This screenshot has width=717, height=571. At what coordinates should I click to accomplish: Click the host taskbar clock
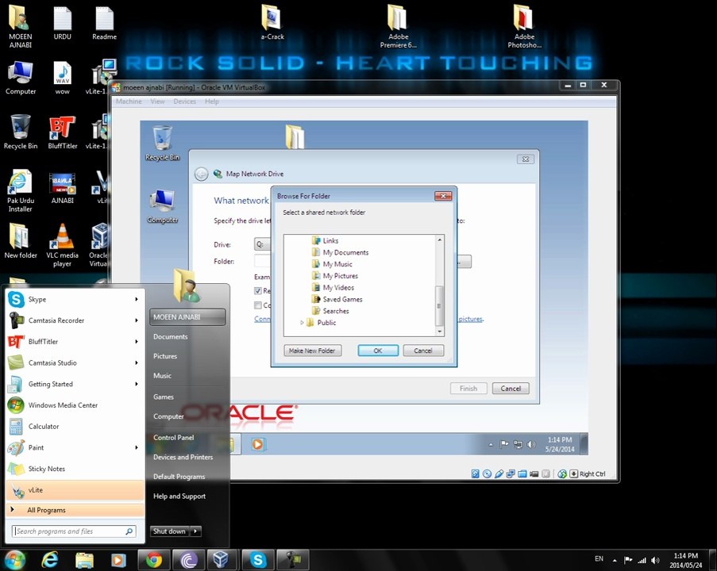coord(685,561)
